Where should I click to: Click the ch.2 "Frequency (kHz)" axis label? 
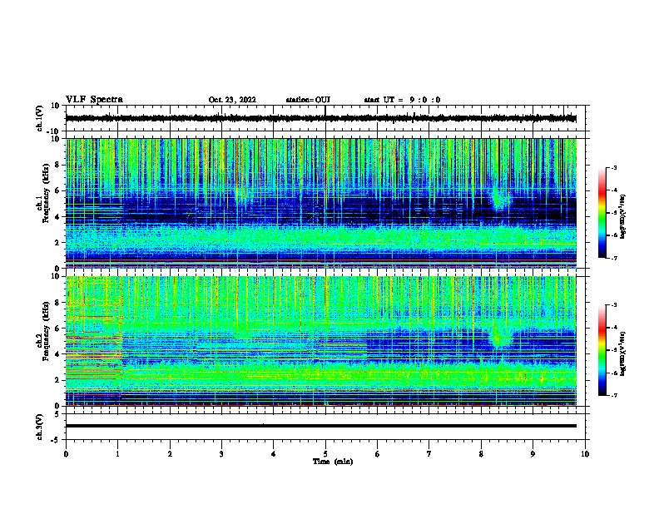tap(46, 331)
